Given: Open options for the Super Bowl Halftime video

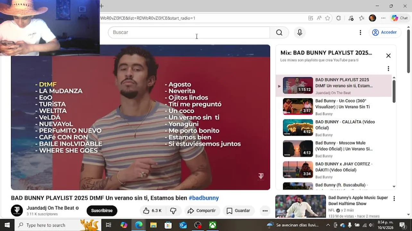Looking at the screenshot, I should point(394,199).
